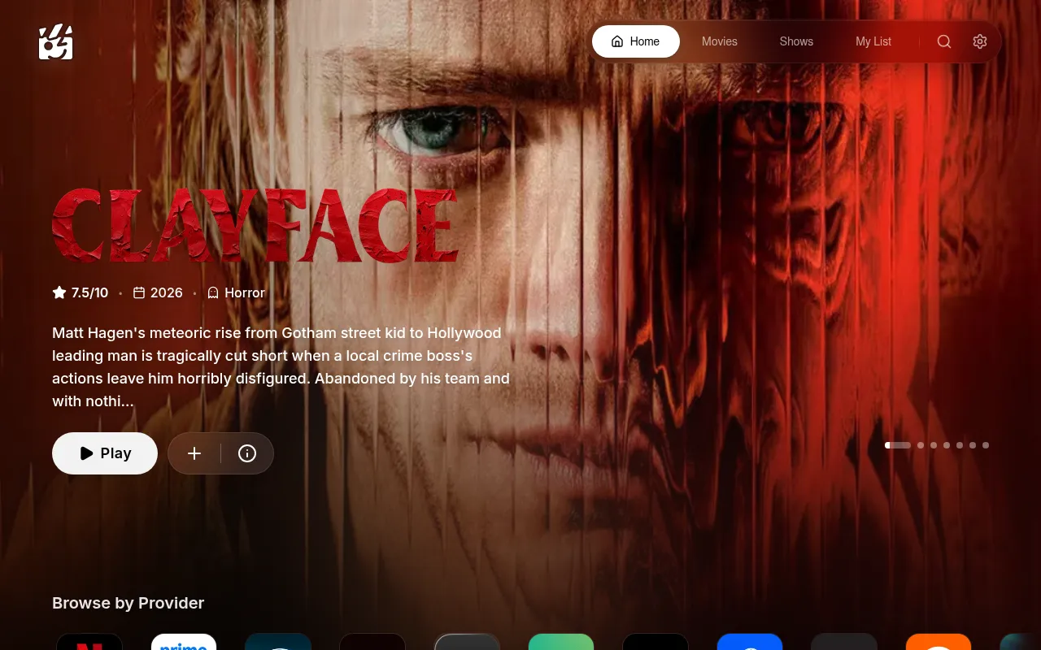Jump to the last carousel slide dot
This screenshot has width=1041, height=650.
click(986, 445)
